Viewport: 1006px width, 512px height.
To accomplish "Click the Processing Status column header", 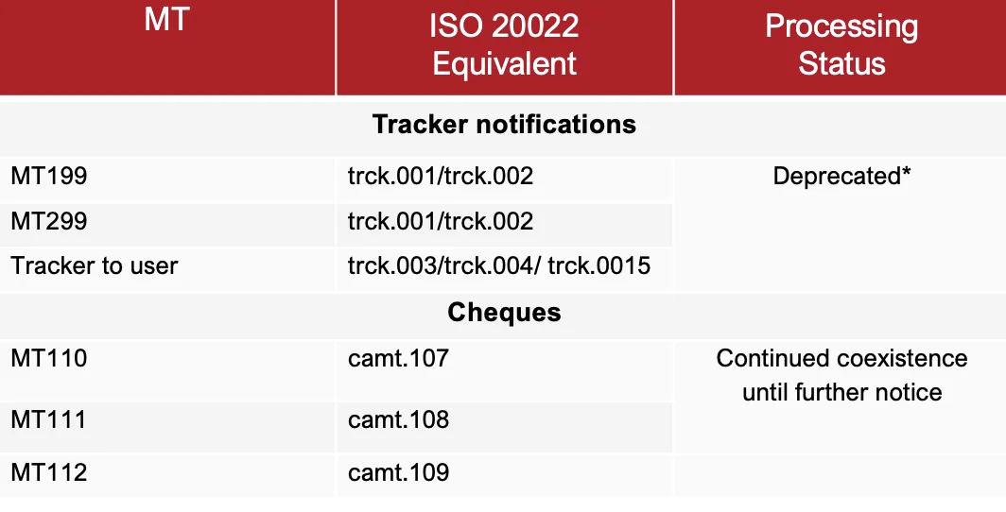I will tap(841, 44).
